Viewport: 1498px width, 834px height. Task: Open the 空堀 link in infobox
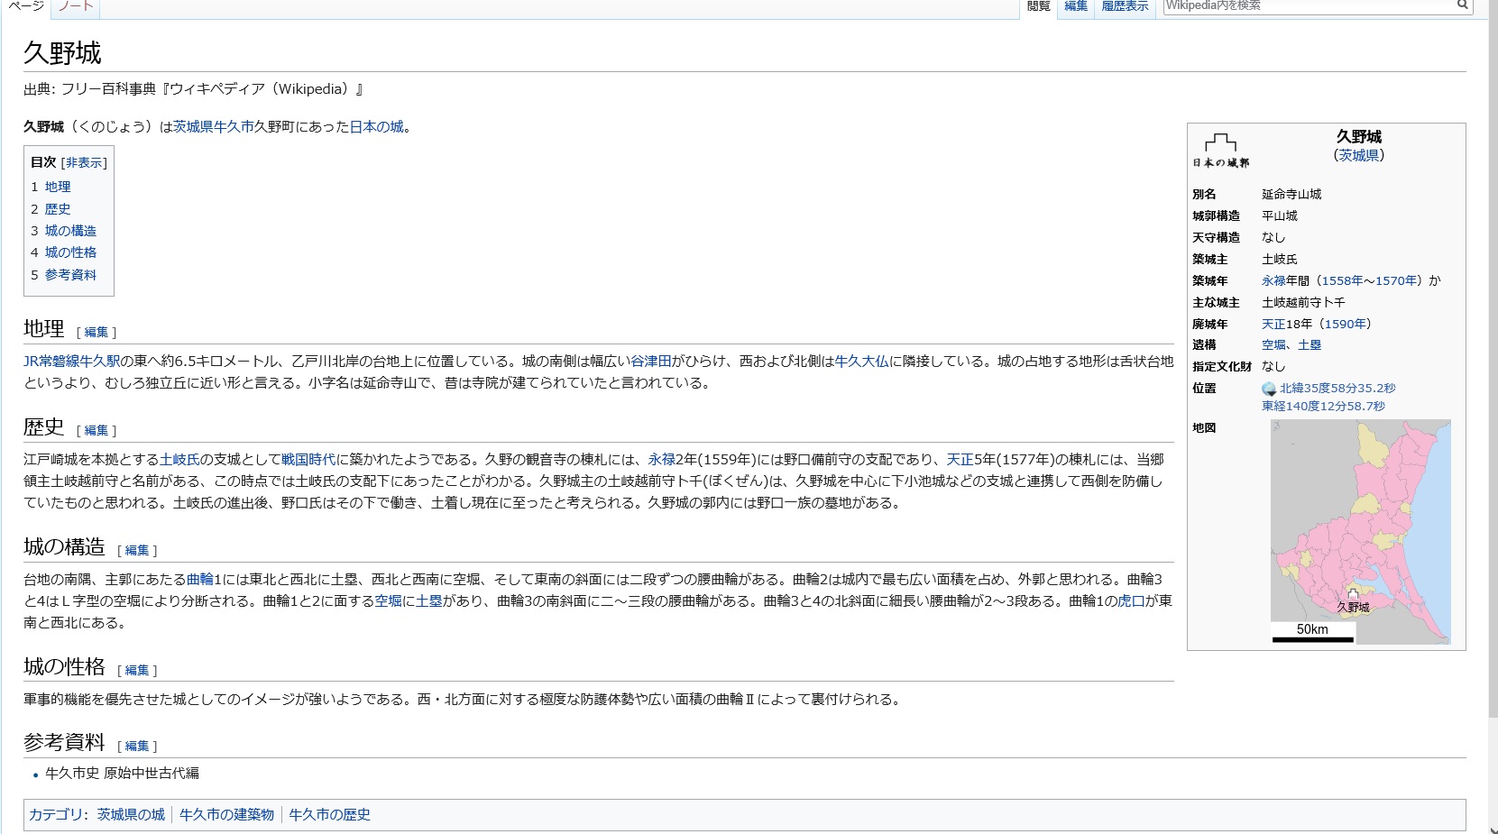[1274, 345]
